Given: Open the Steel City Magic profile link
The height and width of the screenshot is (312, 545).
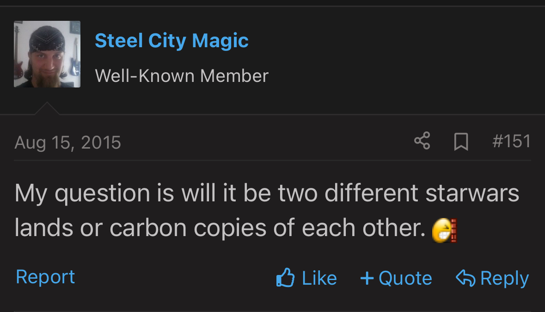Looking at the screenshot, I should pos(171,41).
